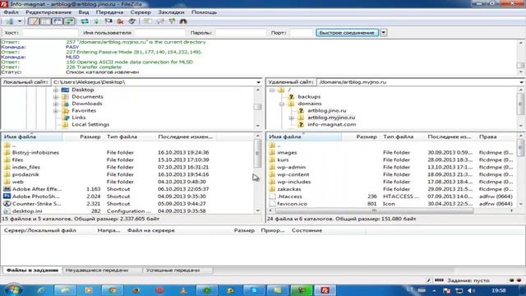Open the Site Manager dropdown arrow
526x296 pixels.
[x=20, y=21]
